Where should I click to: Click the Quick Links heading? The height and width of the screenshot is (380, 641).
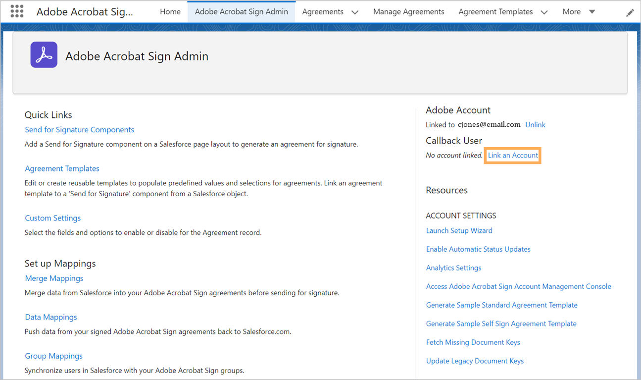tap(49, 115)
